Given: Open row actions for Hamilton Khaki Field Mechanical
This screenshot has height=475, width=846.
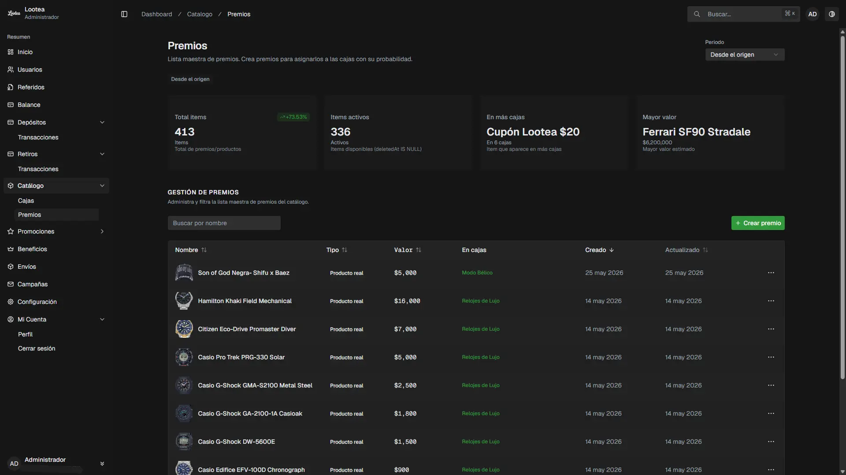Looking at the screenshot, I should coord(771,301).
